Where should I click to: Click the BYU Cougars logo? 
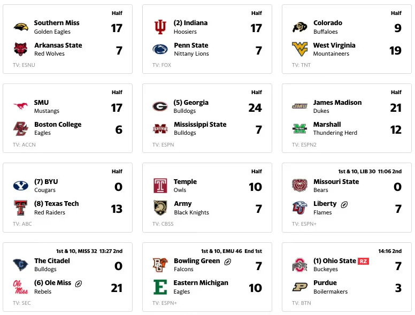point(21,186)
